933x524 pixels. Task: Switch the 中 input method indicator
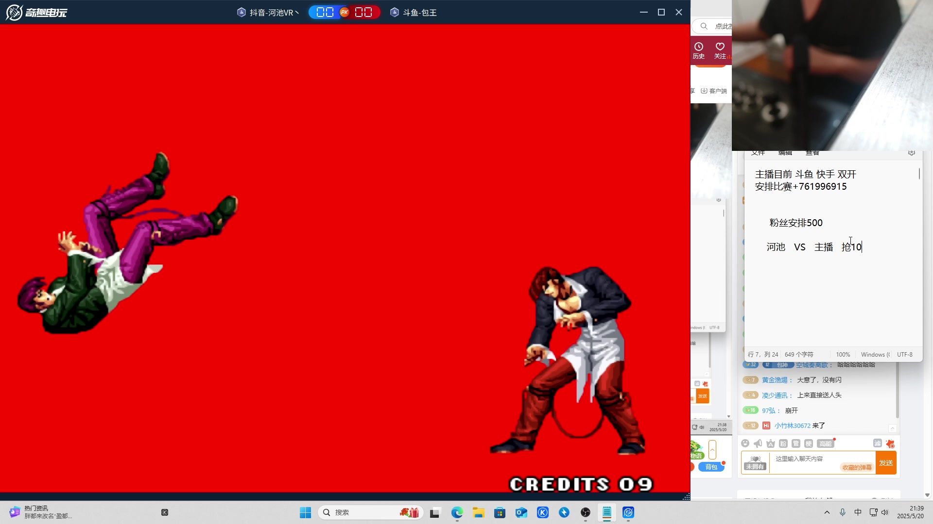858,512
